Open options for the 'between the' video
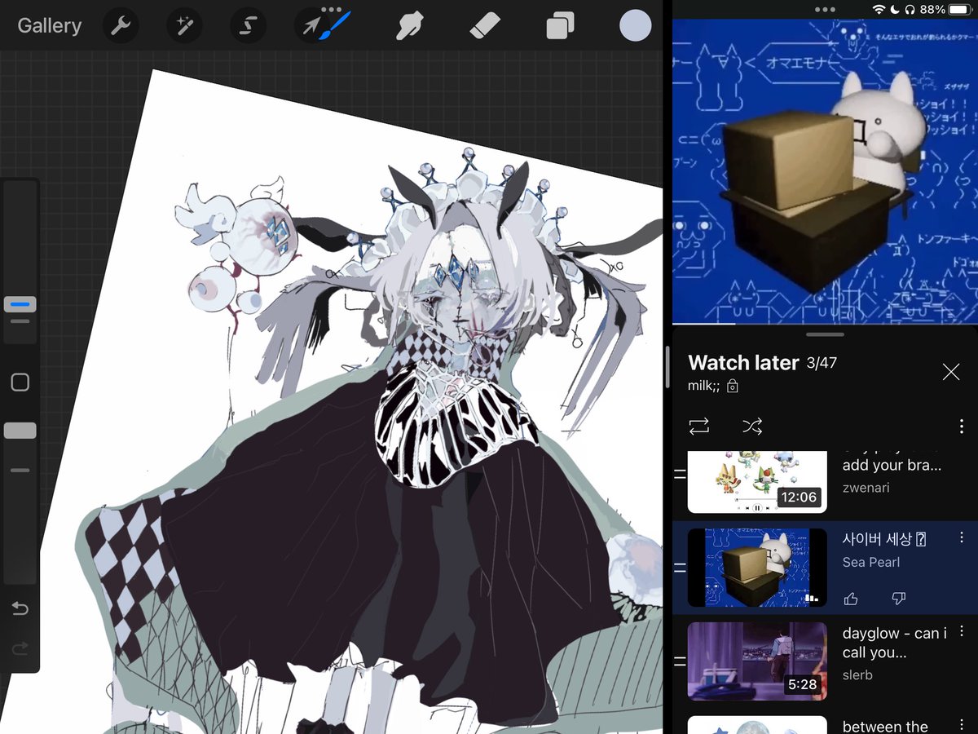This screenshot has width=978, height=734. point(962,725)
